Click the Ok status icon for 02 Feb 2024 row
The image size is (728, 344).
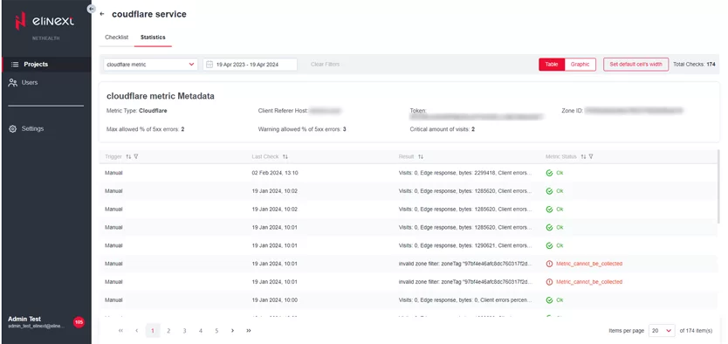click(x=549, y=173)
